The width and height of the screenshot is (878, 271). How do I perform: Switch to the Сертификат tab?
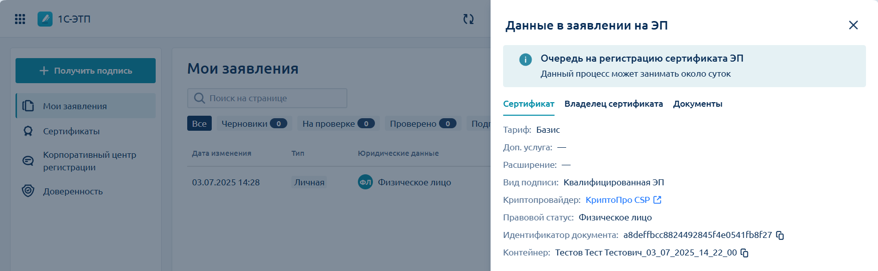[x=529, y=104]
